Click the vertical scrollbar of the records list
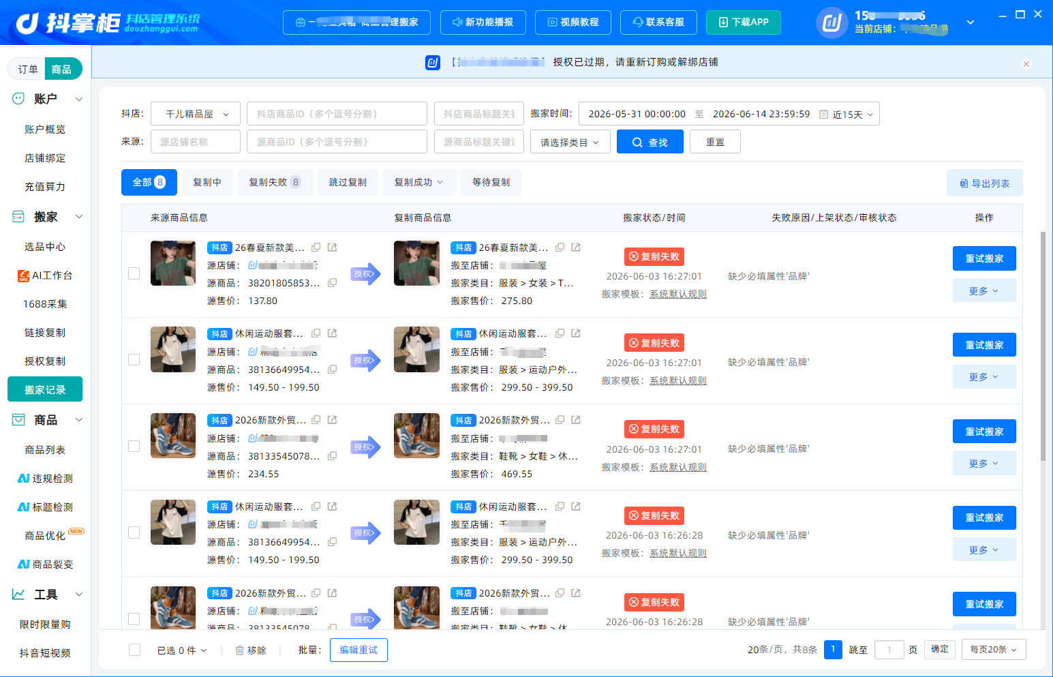This screenshot has height=677, width=1053. [1043, 348]
